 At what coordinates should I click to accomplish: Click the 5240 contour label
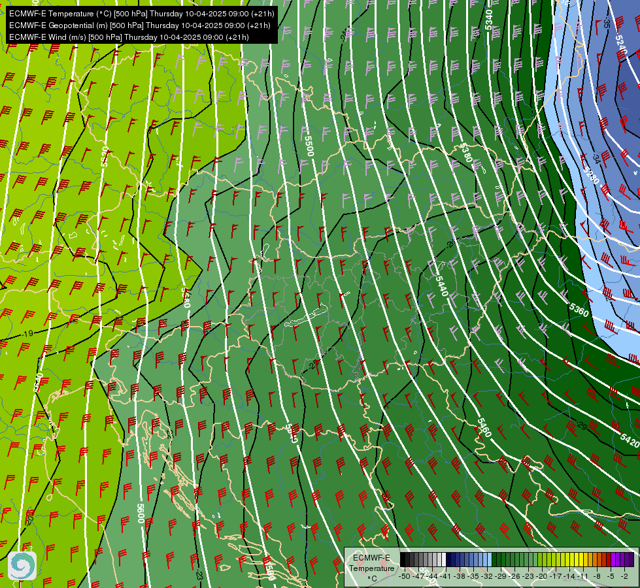tap(620, 44)
